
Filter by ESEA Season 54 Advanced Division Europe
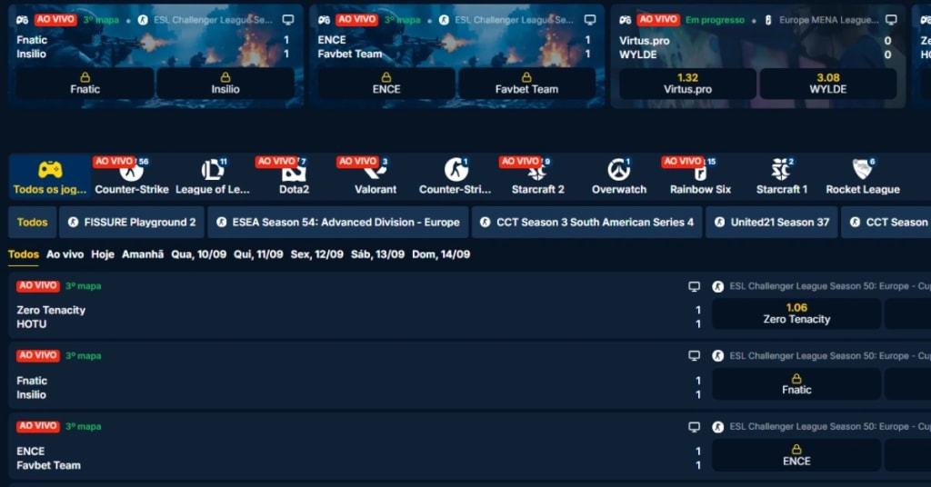pos(338,222)
